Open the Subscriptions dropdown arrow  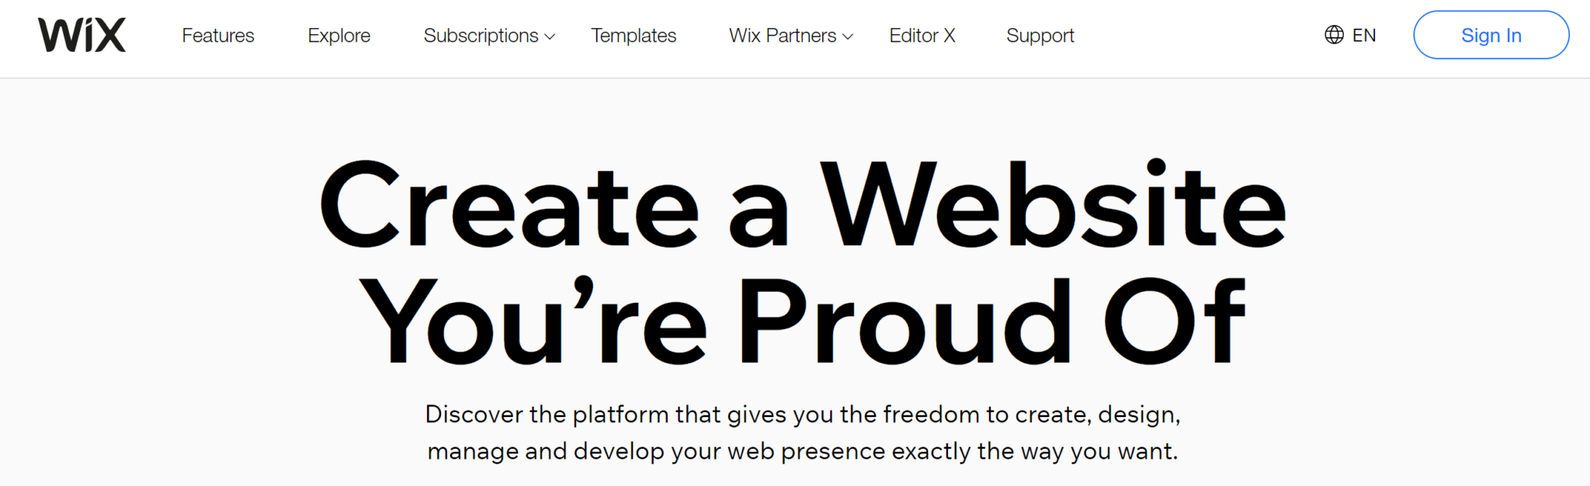tap(549, 36)
